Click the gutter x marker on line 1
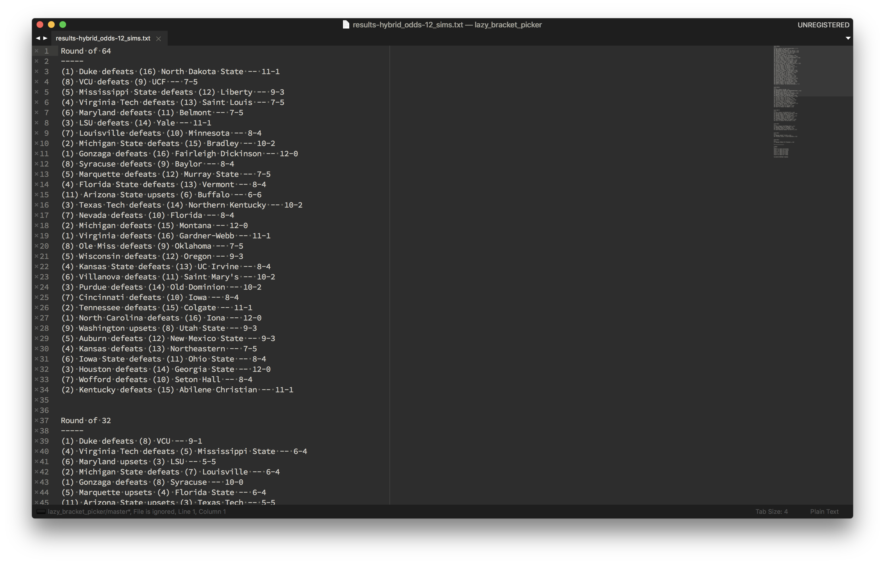Screen dimensions: 885x564 coord(36,51)
